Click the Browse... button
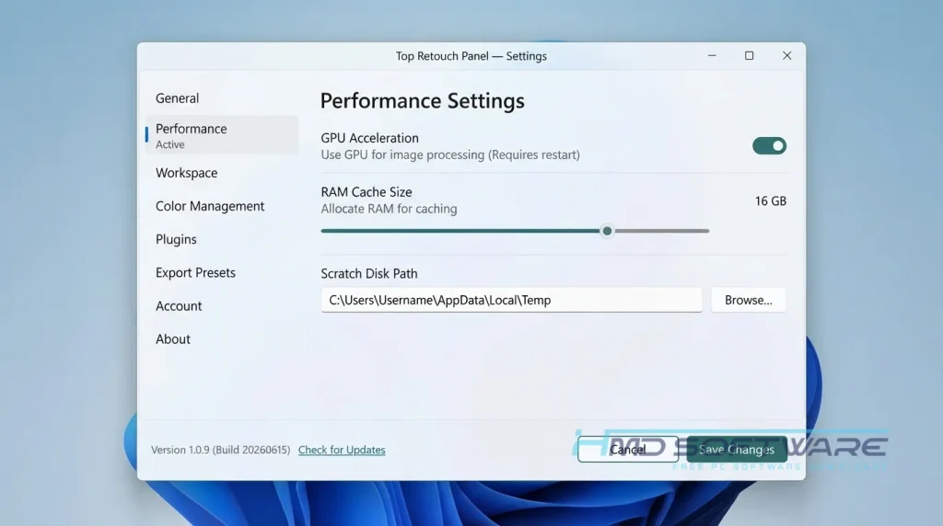 (748, 300)
